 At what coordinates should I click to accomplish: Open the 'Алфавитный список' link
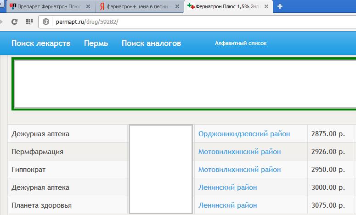tap(241, 43)
